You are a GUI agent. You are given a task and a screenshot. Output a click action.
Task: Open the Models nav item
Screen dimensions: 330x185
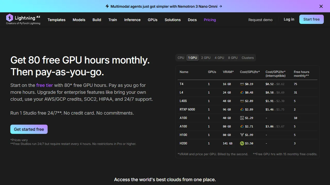pyautogui.click(x=79, y=20)
